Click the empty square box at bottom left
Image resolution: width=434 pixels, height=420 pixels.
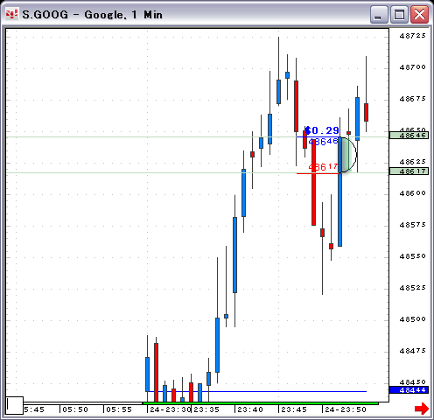[15, 405]
